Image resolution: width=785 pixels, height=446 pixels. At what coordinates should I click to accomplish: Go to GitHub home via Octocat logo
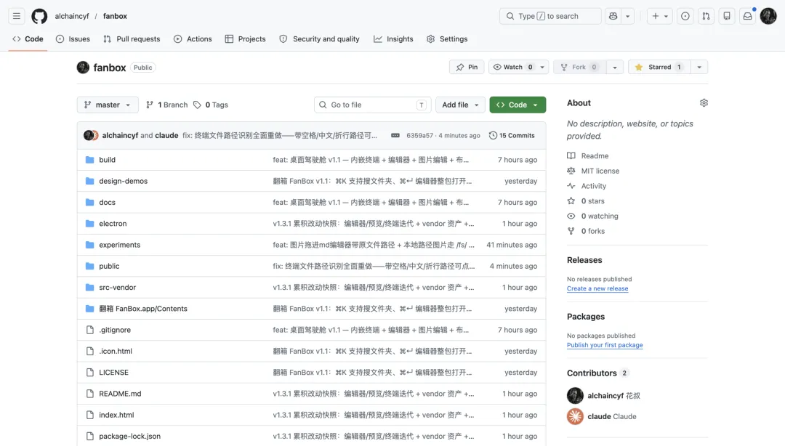pyautogui.click(x=39, y=16)
